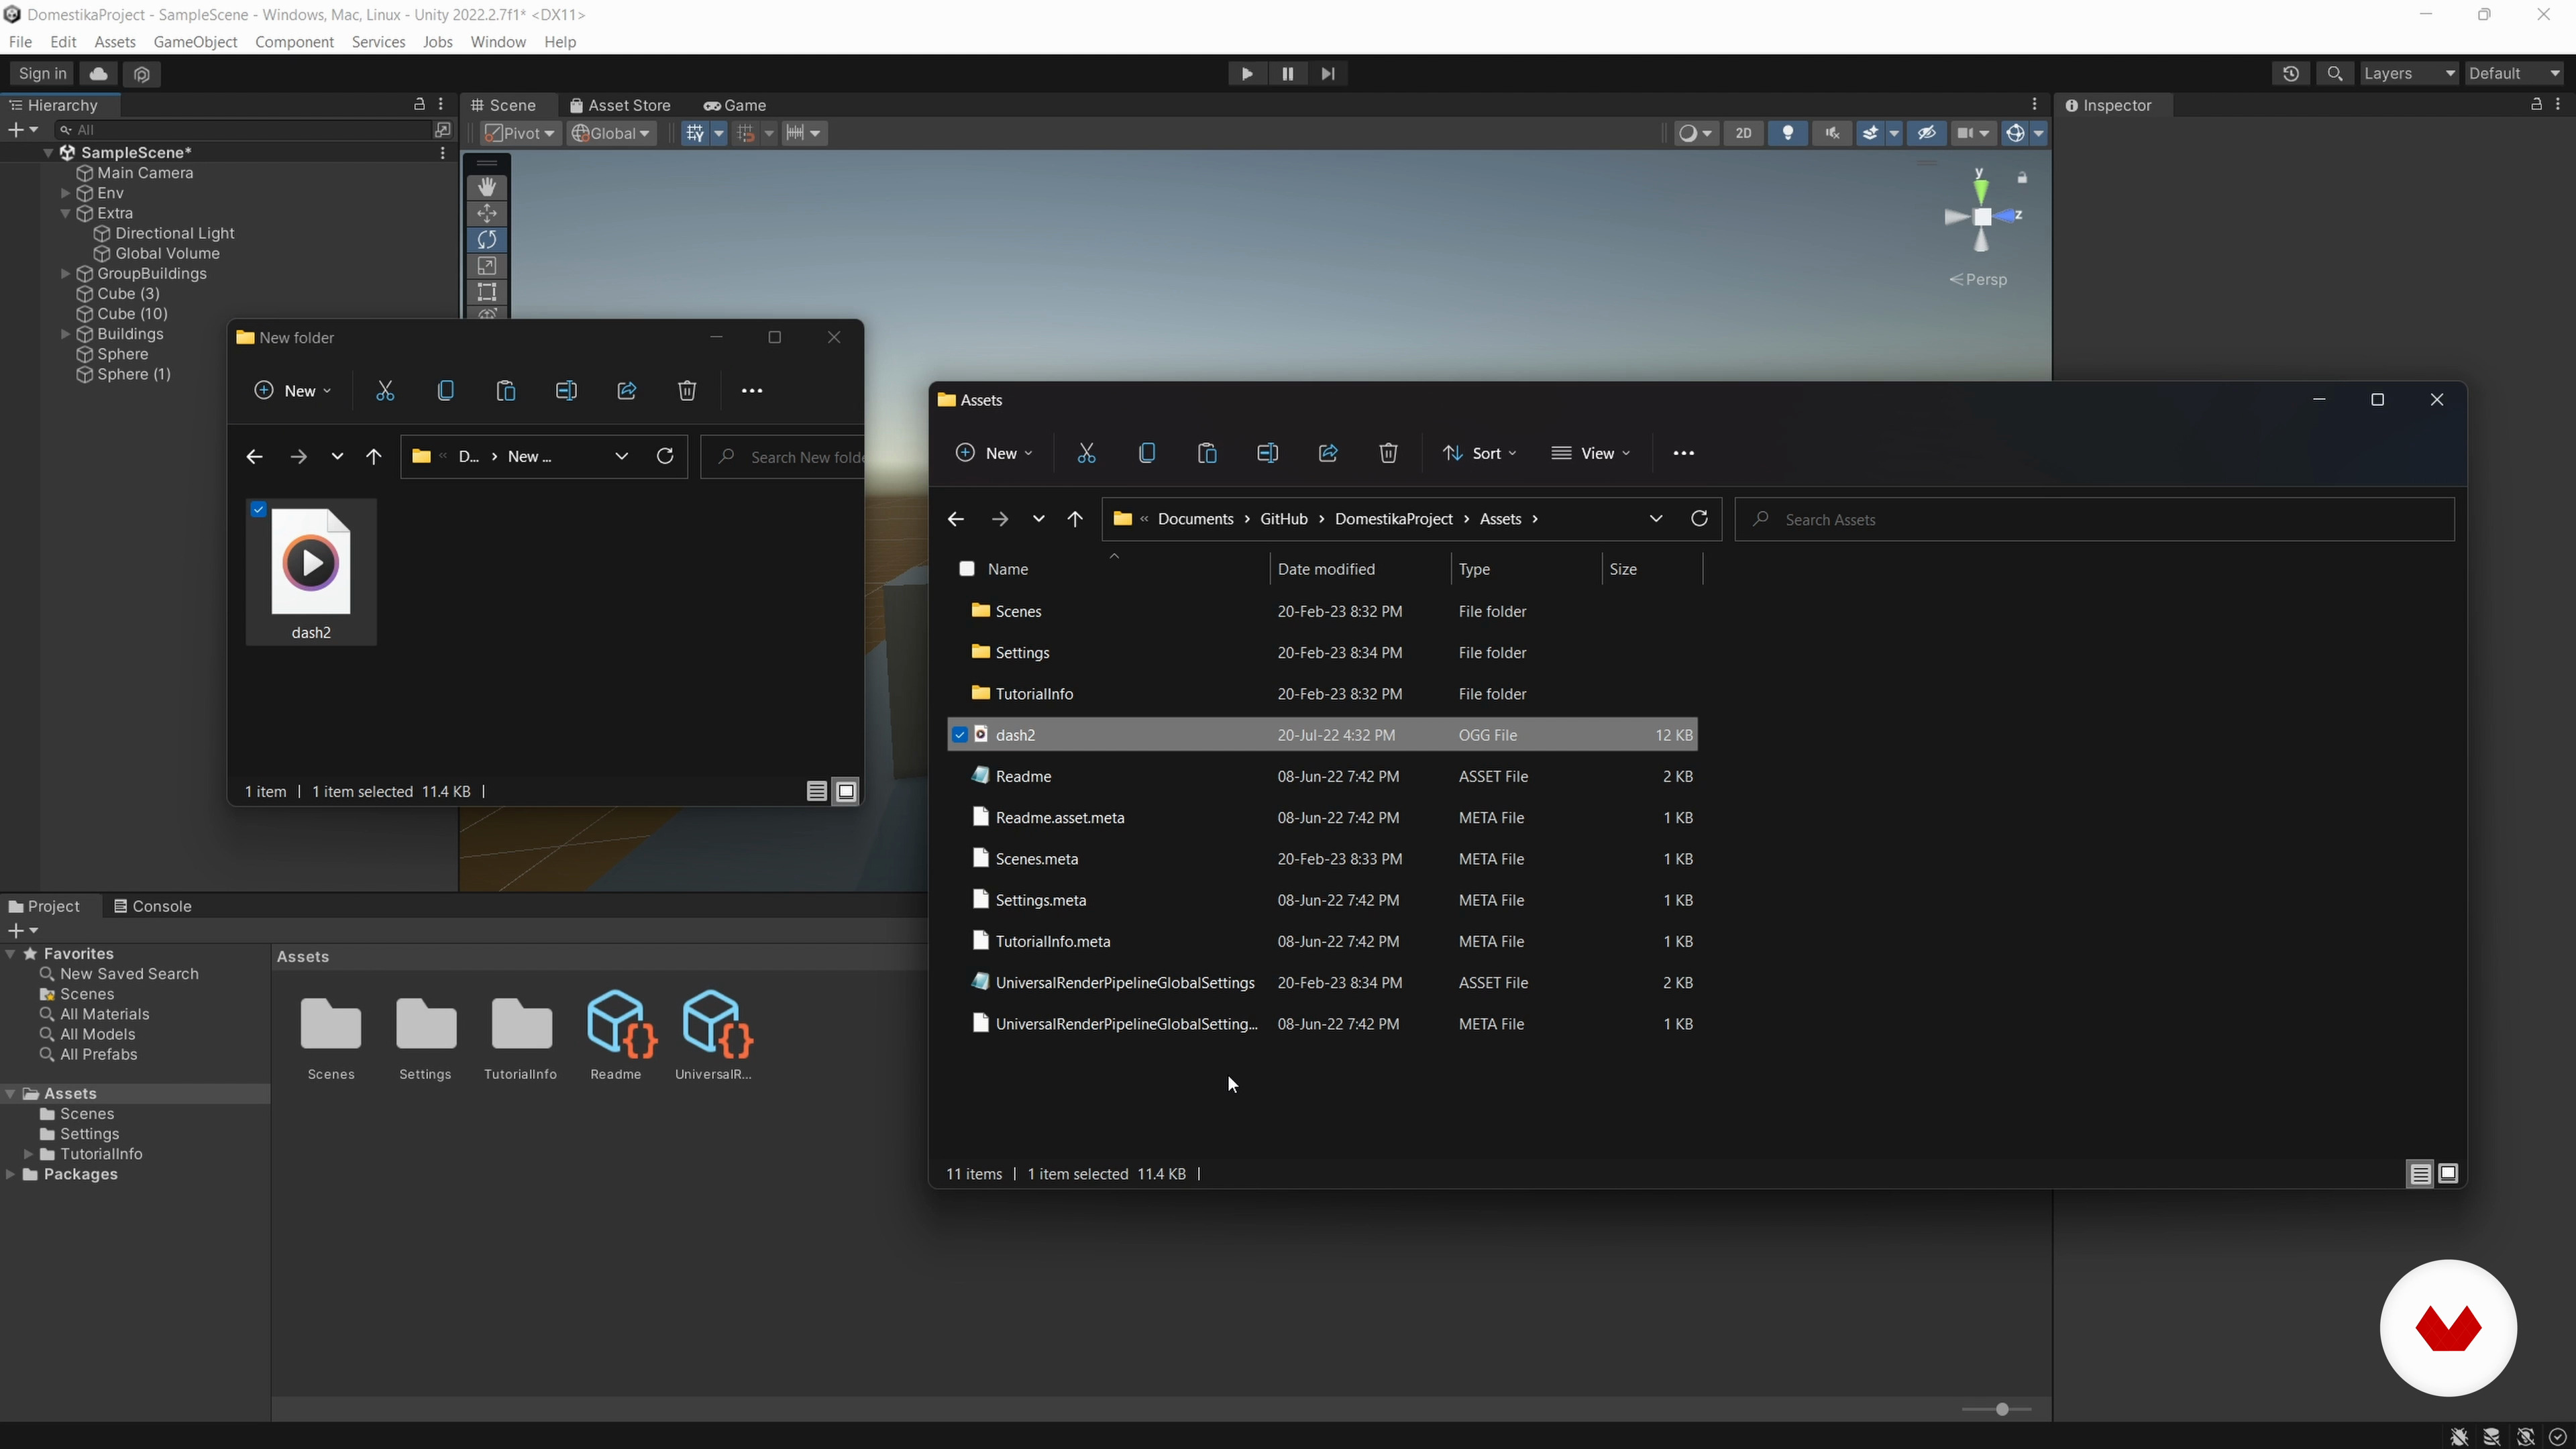The width and height of the screenshot is (2576, 1449).
Task: Open Undo History icon in top toolbar
Action: tap(2291, 73)
